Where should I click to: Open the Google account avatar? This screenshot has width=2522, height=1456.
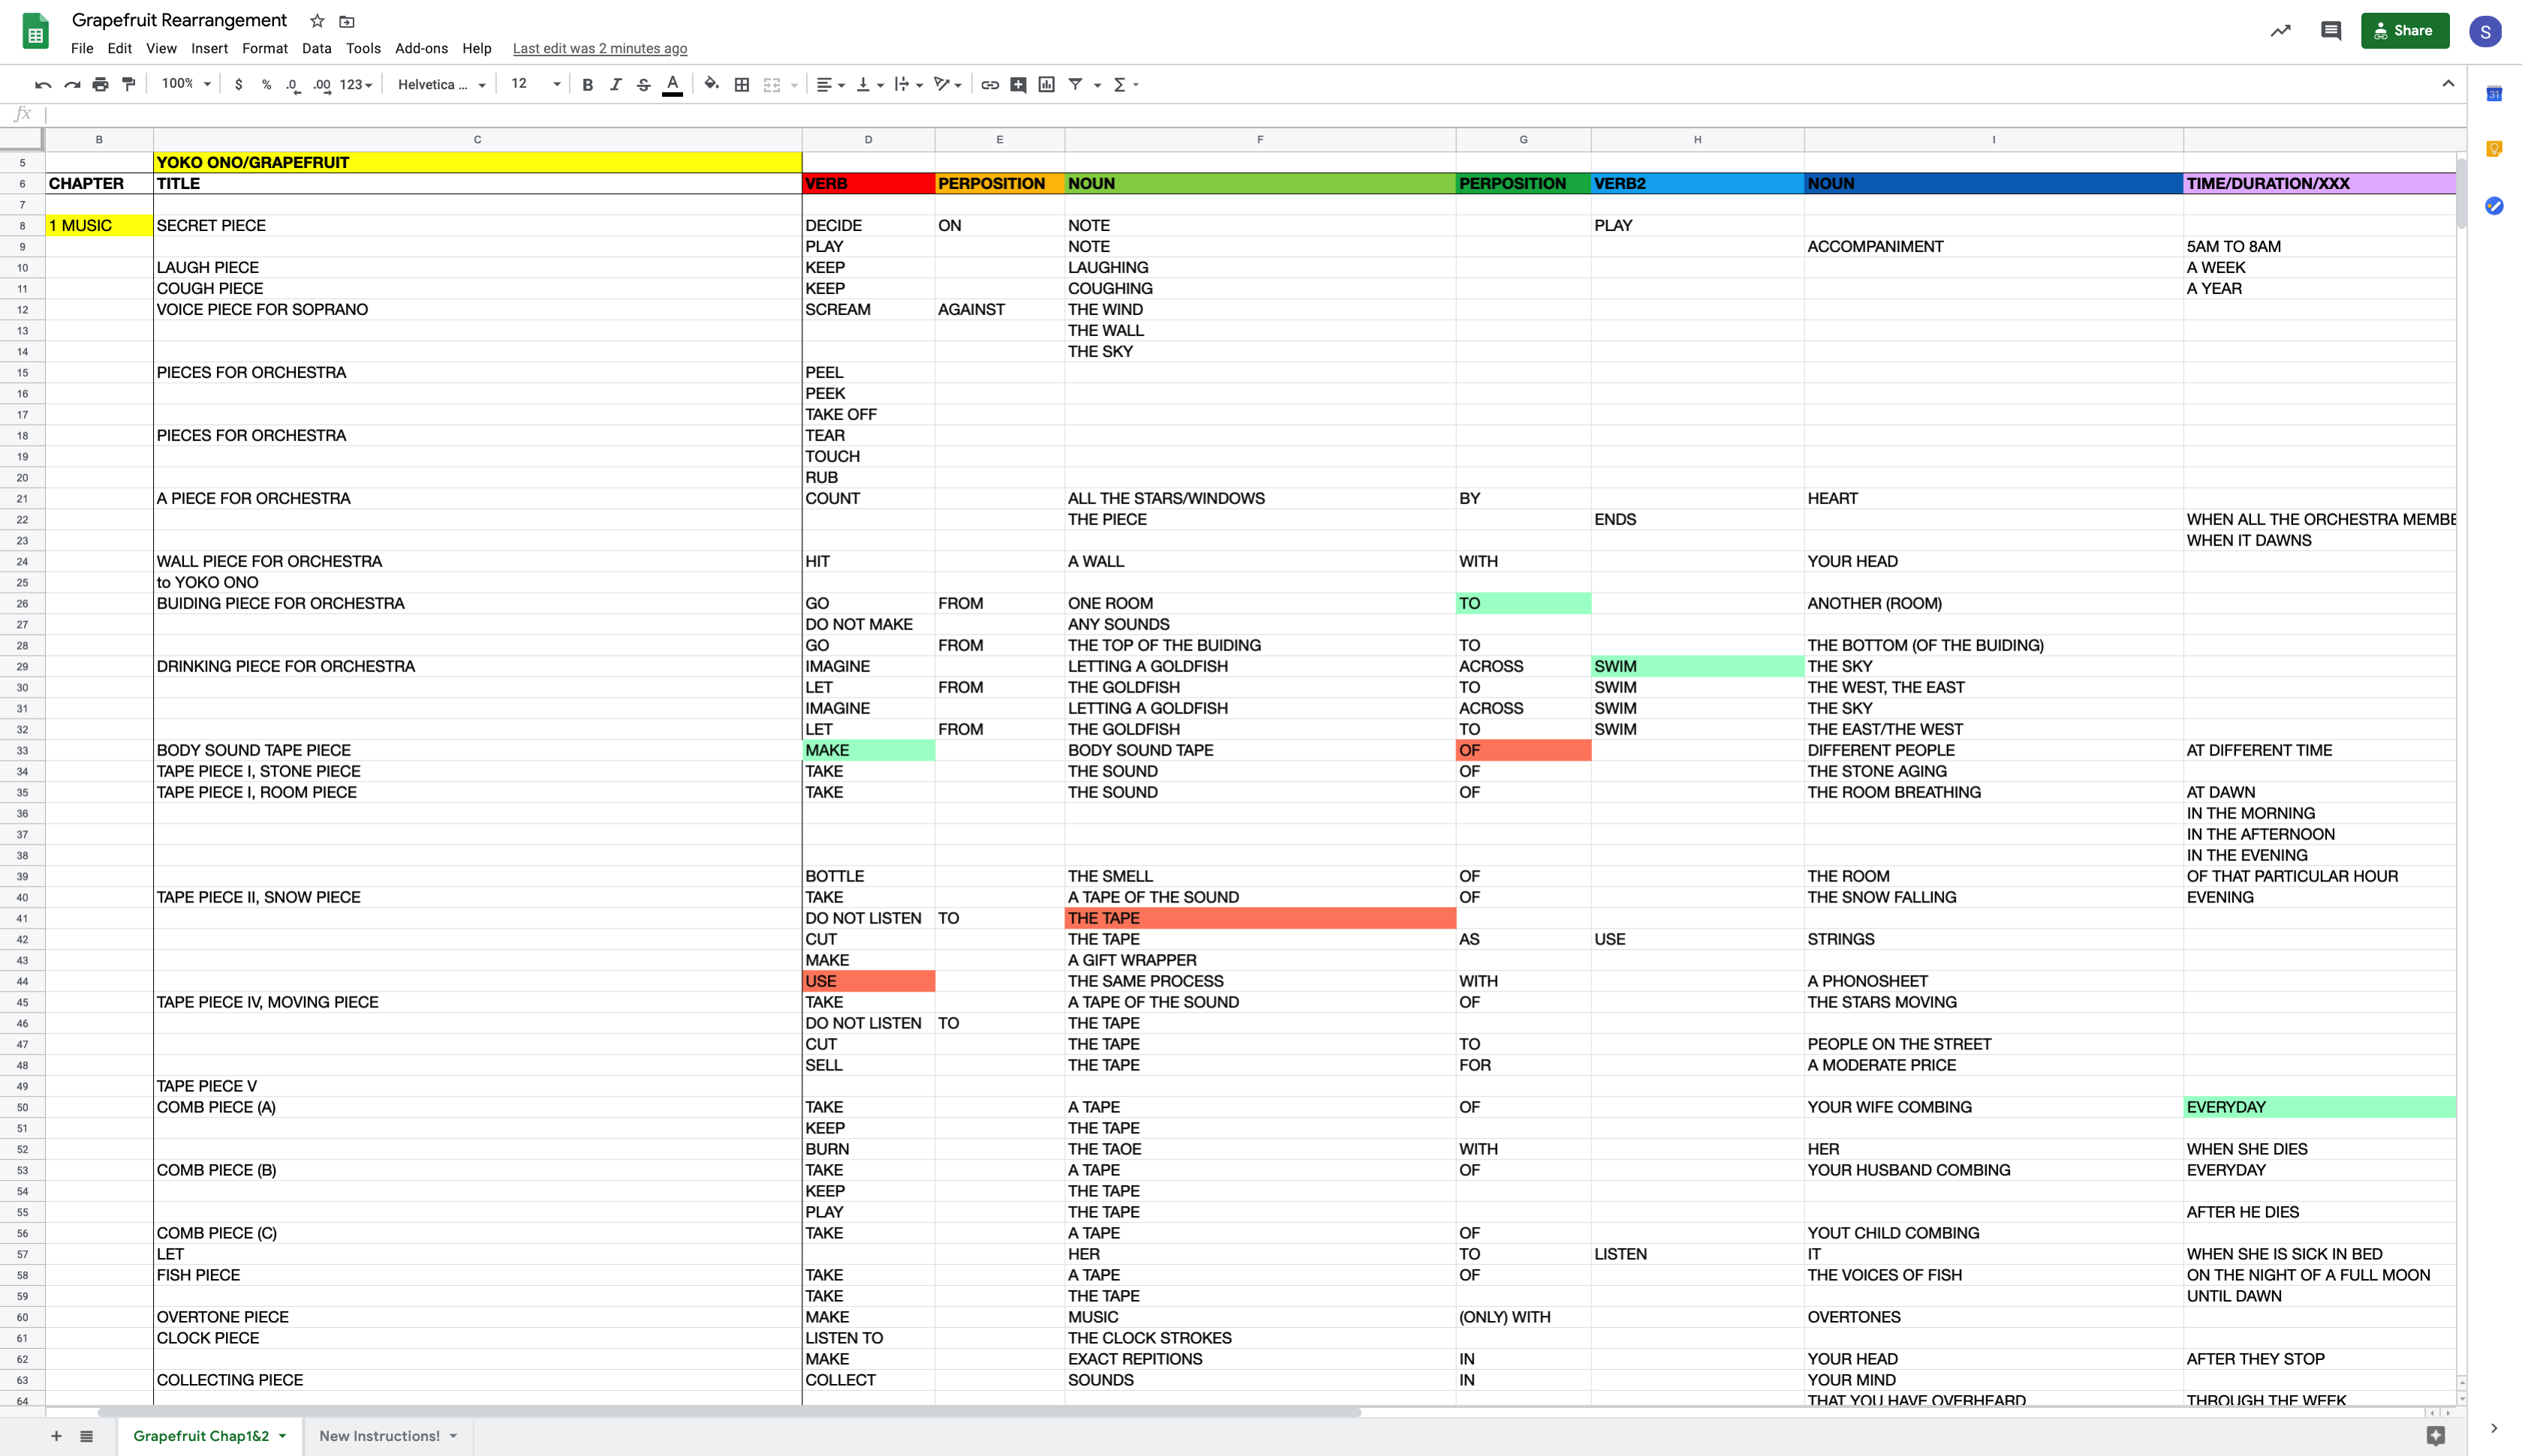tap(2485, 31)
